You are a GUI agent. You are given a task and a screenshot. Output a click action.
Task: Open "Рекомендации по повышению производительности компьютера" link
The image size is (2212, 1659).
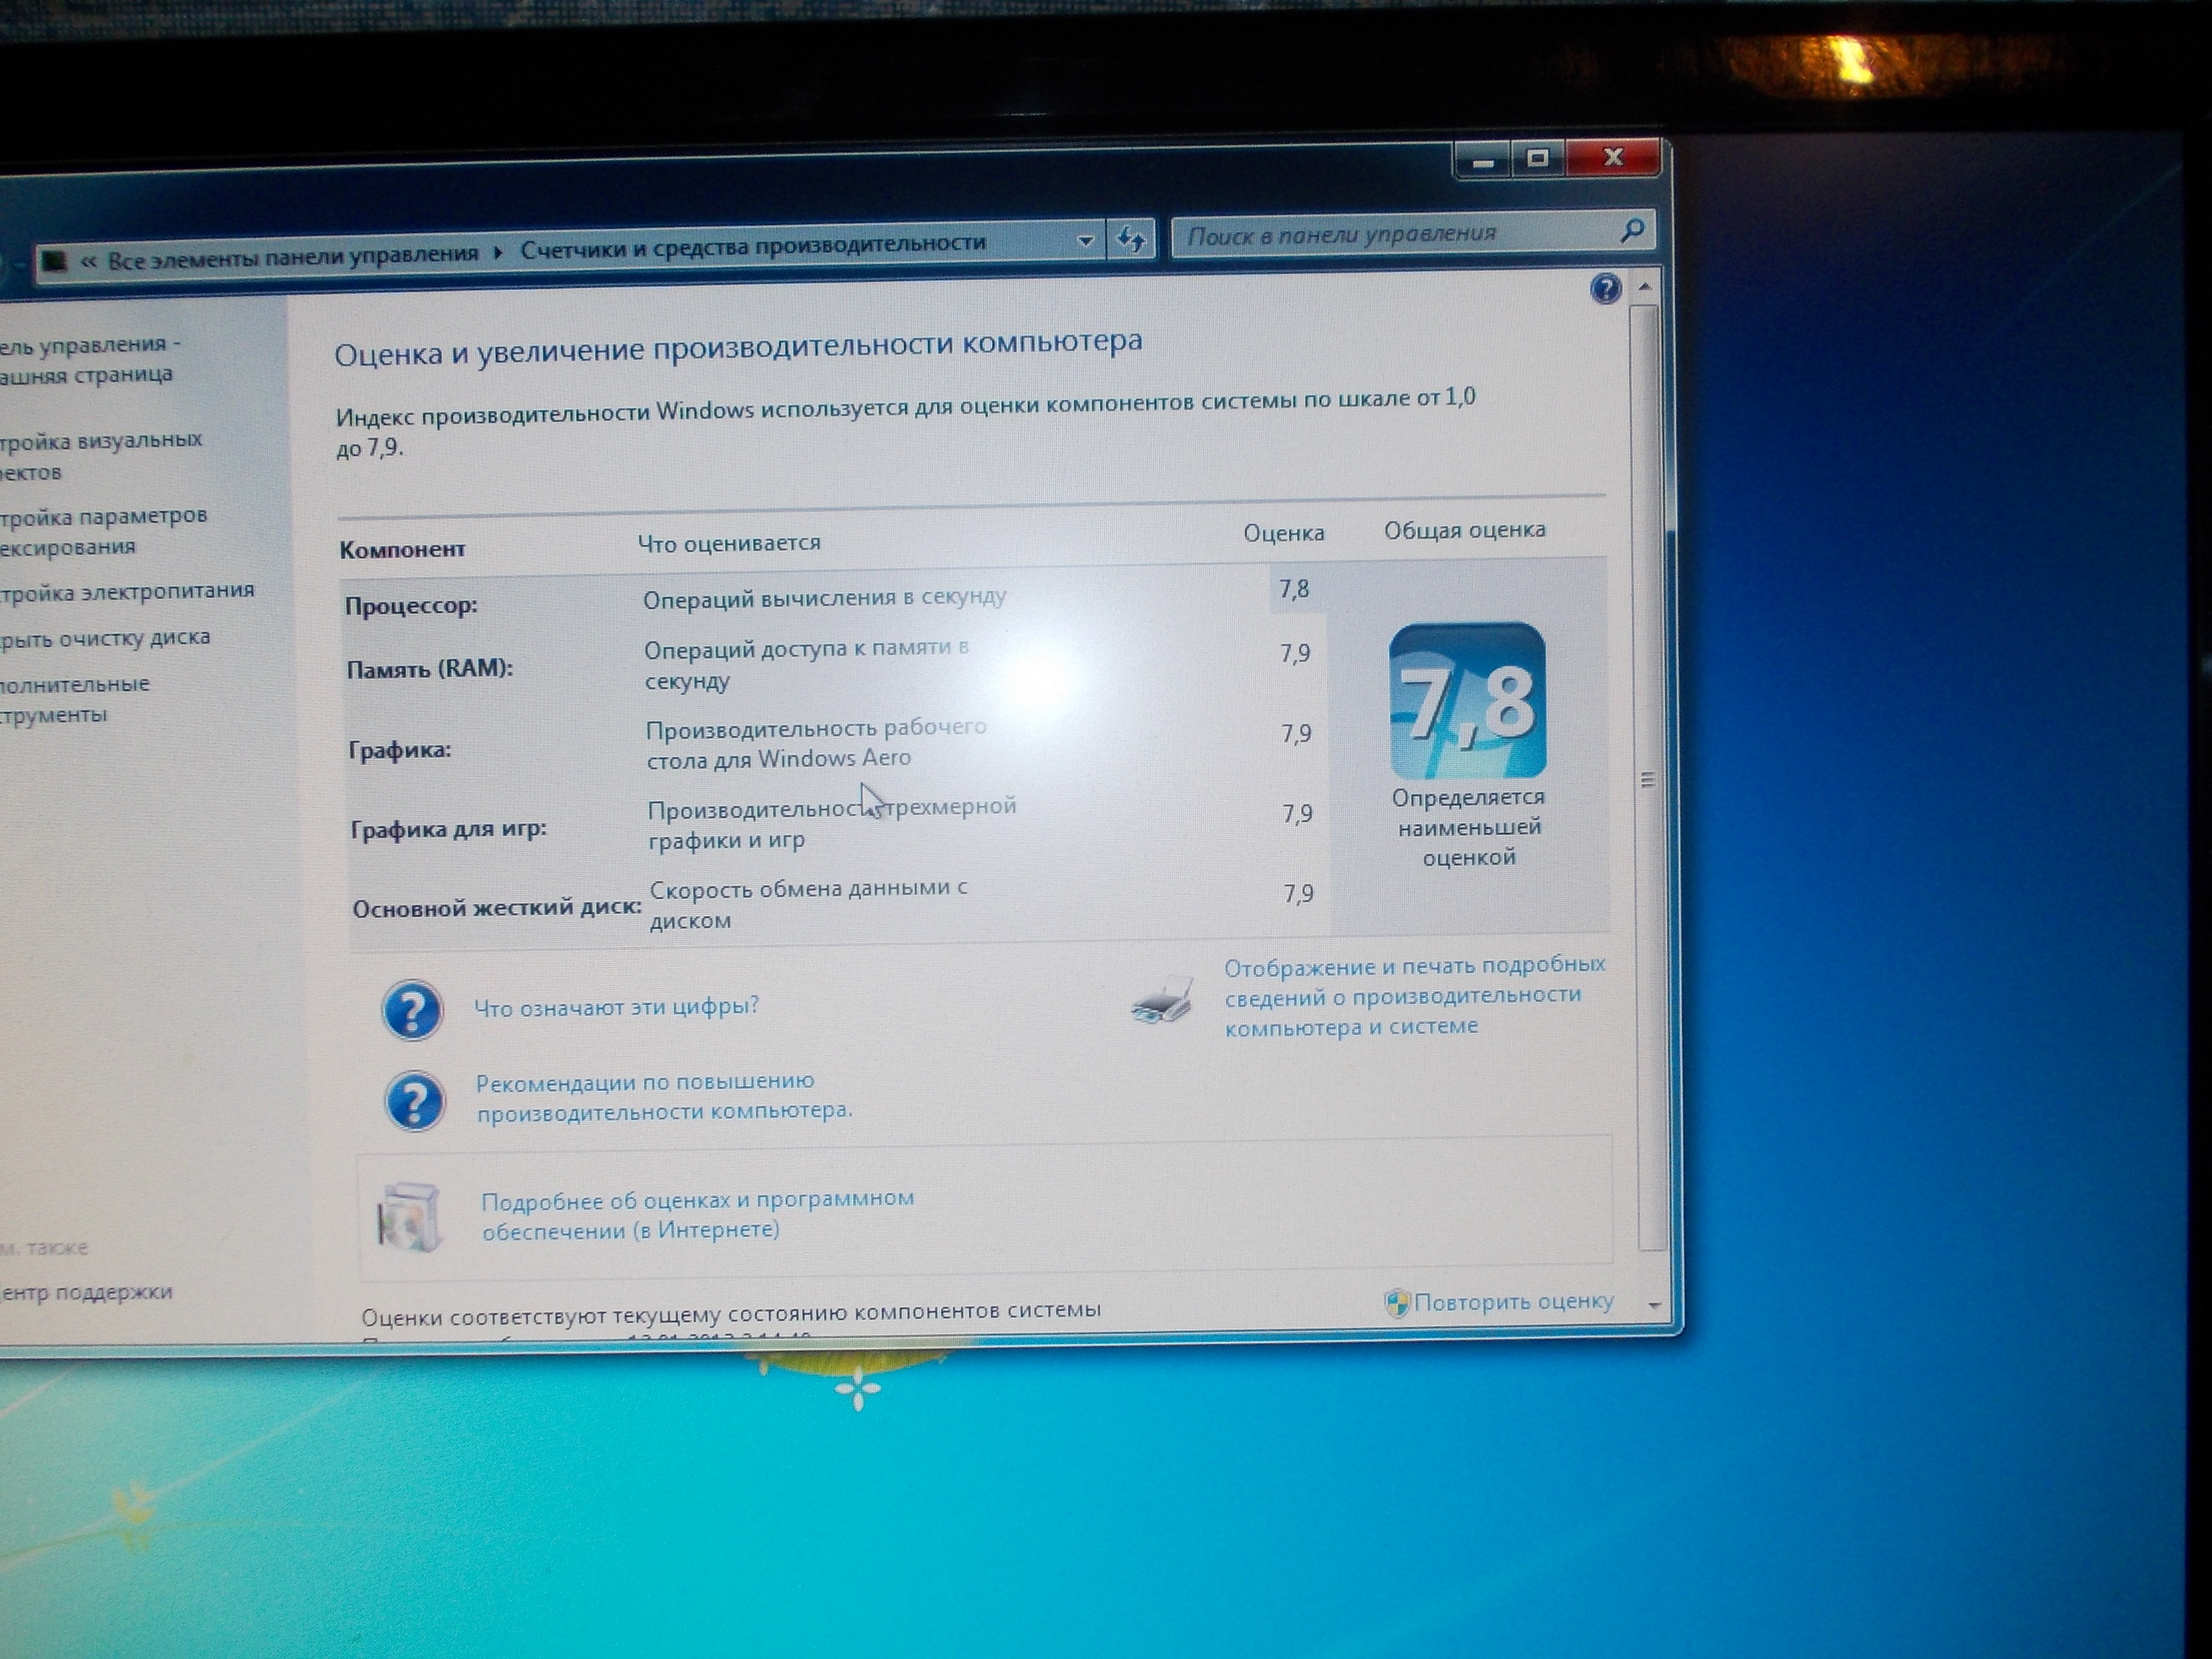(664, 1096)
